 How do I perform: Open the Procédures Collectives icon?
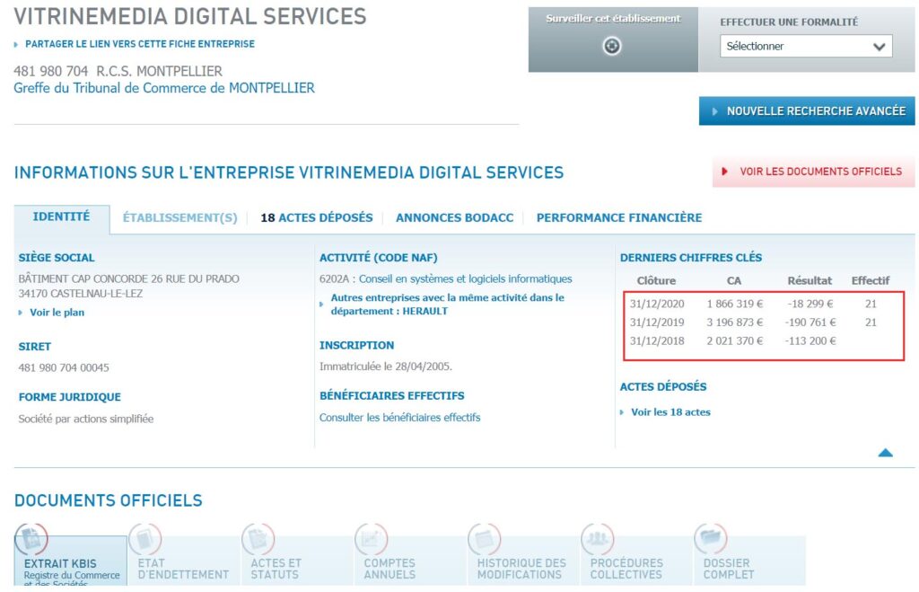(598, 540)
